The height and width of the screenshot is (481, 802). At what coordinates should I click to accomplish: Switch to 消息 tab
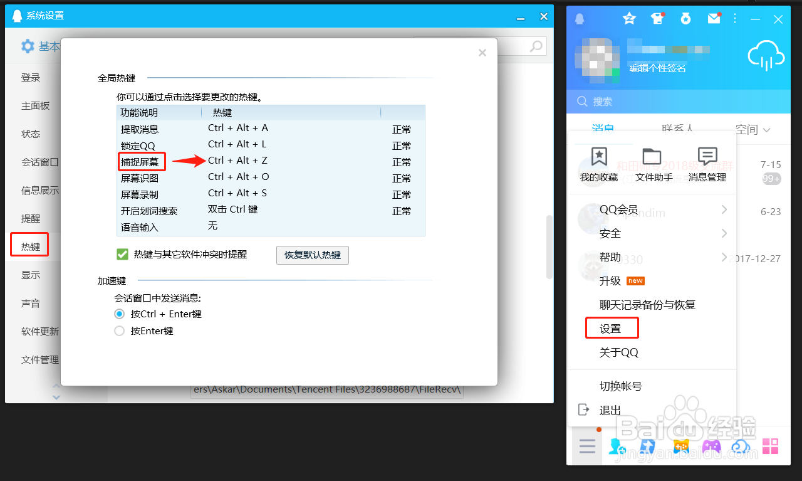point(603,129)
